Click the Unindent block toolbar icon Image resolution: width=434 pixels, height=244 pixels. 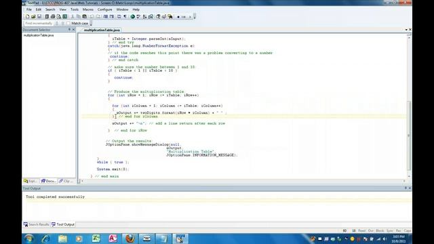click(x=111, y=16)
